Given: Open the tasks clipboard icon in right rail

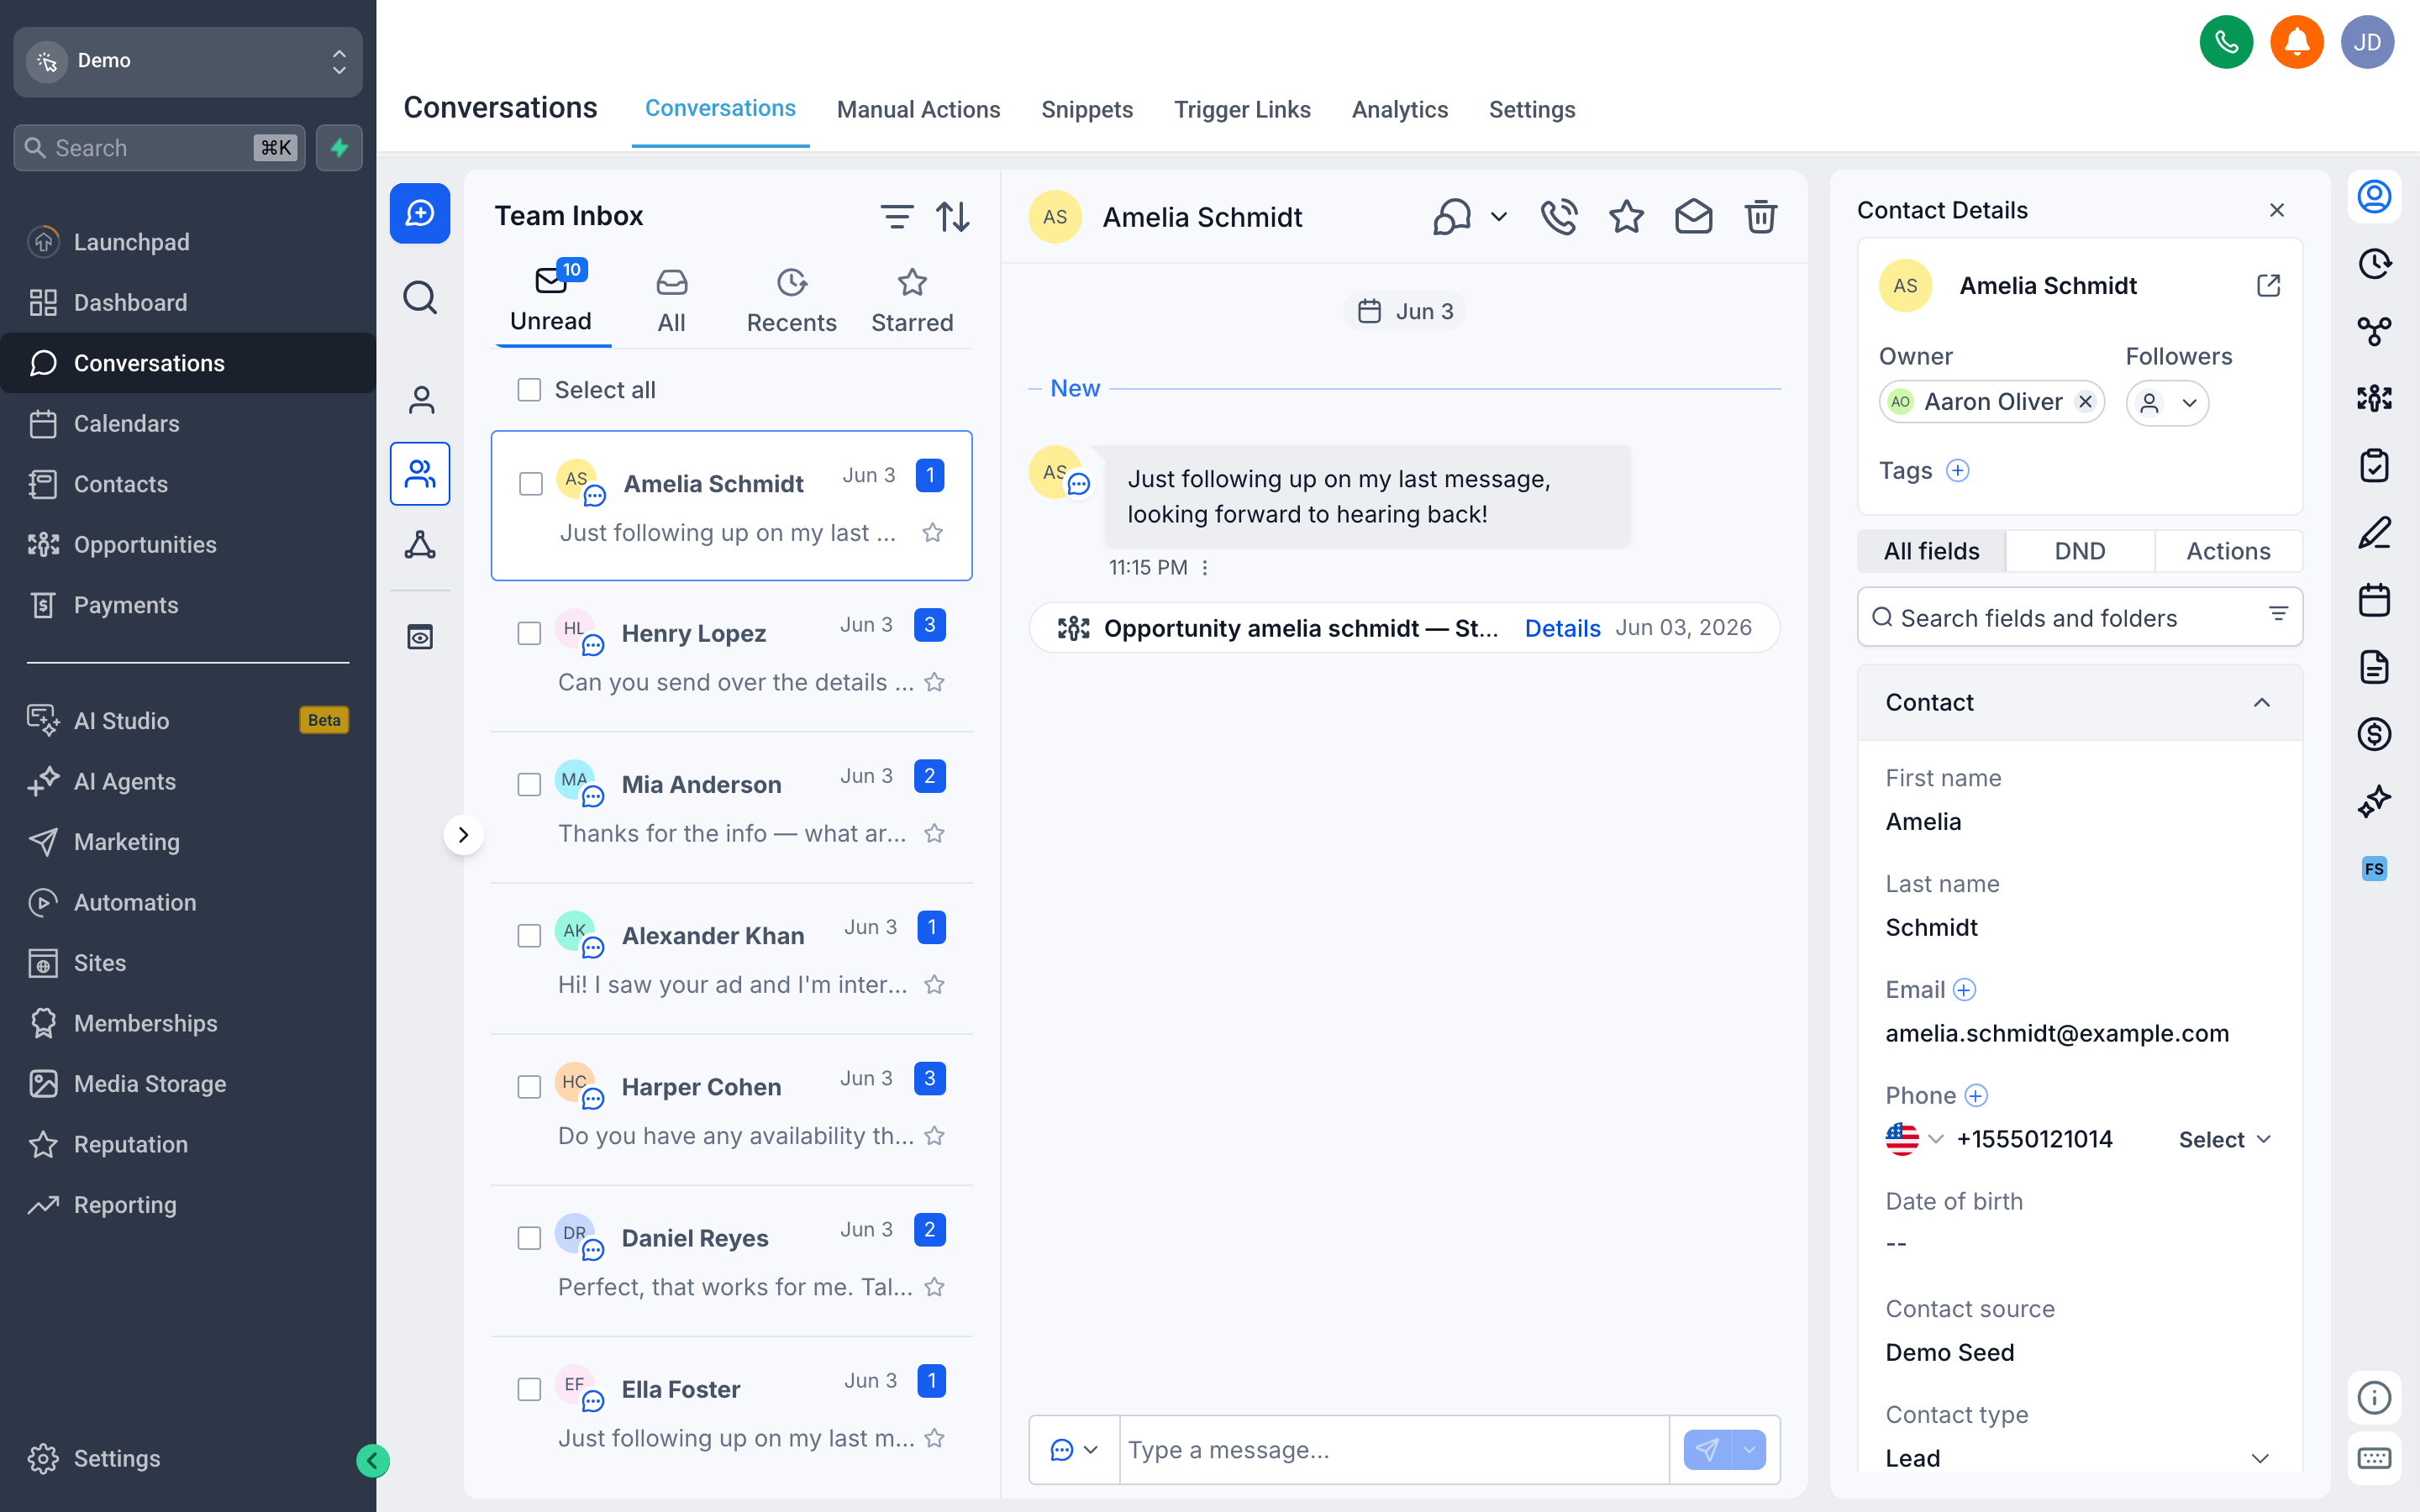Looking at the screenshot, I should (2374, 465).
